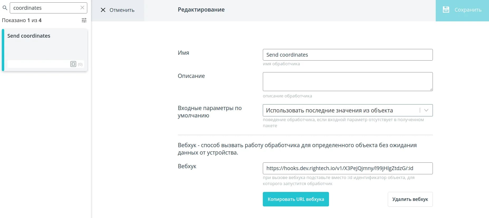Select the Send coordinates handler card
Viewport: 489px width, 218px height.
click(x=45, y=47)
